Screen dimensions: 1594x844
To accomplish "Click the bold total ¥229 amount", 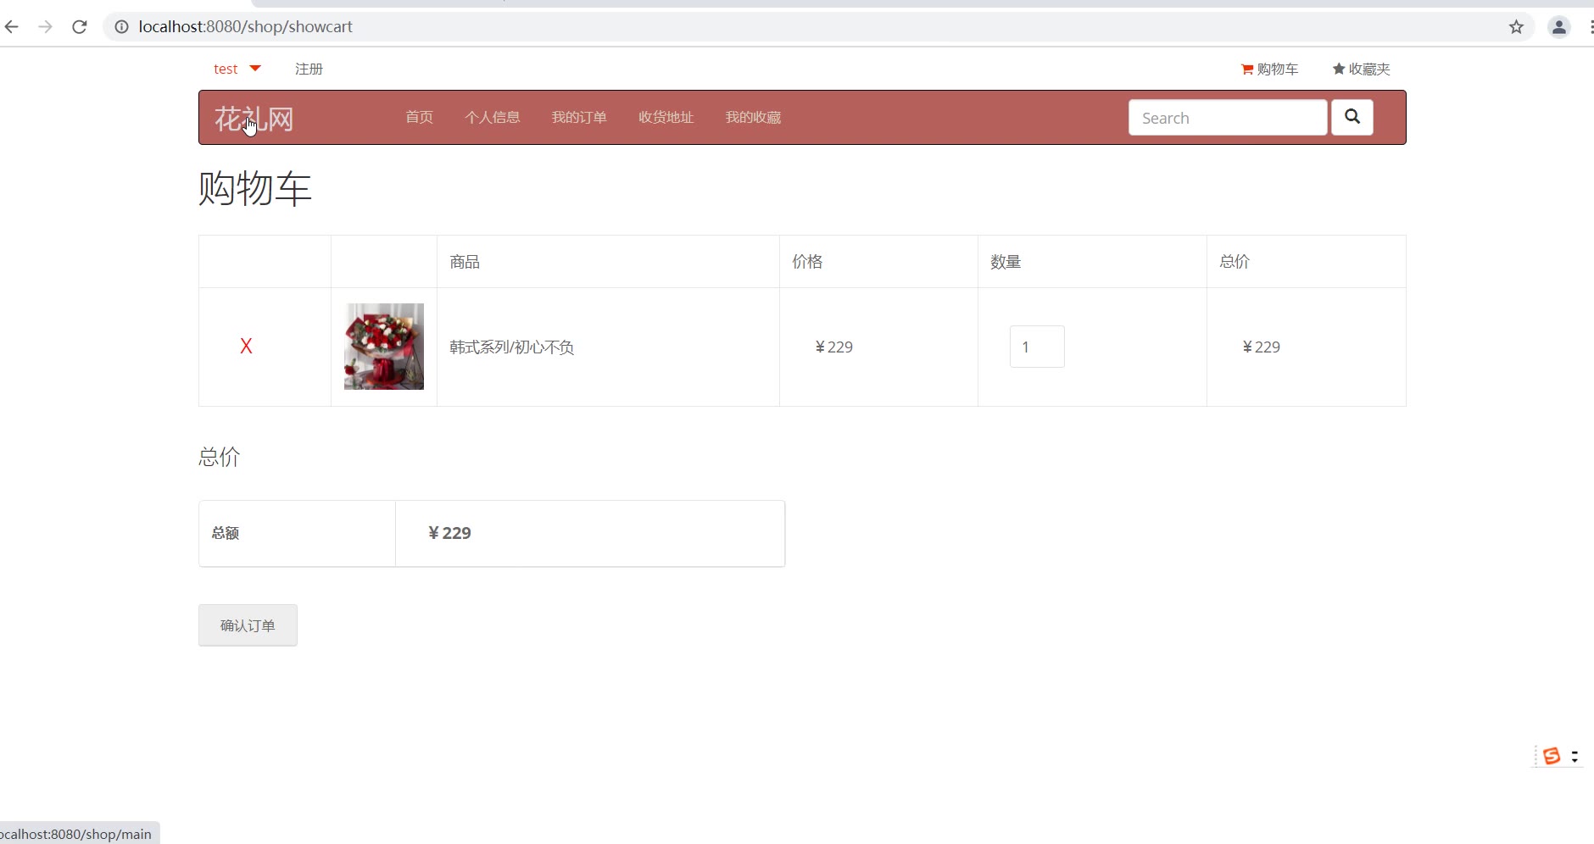I will pyautogui.click(x=449, y=532).
